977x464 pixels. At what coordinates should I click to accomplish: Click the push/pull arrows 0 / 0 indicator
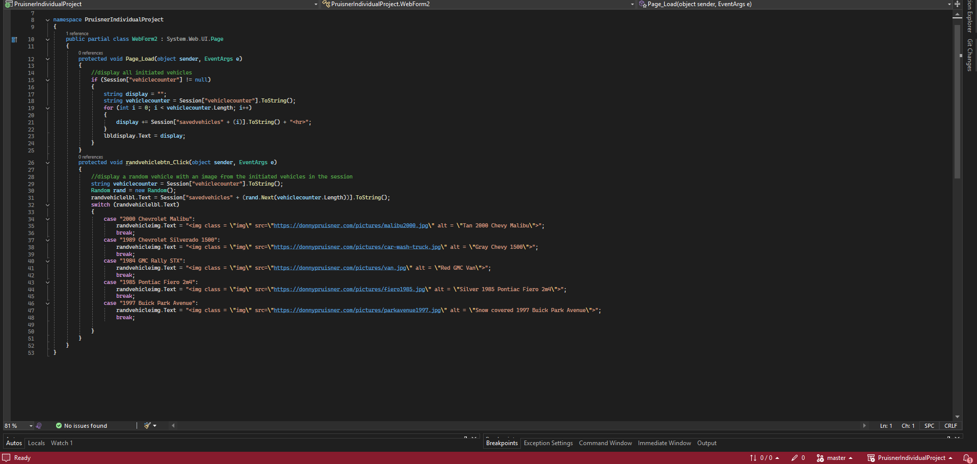pyautogui.click(x=764, y=458)
